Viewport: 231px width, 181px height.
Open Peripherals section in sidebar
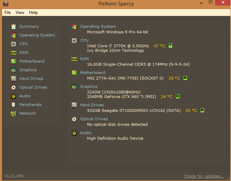(31, 105)
